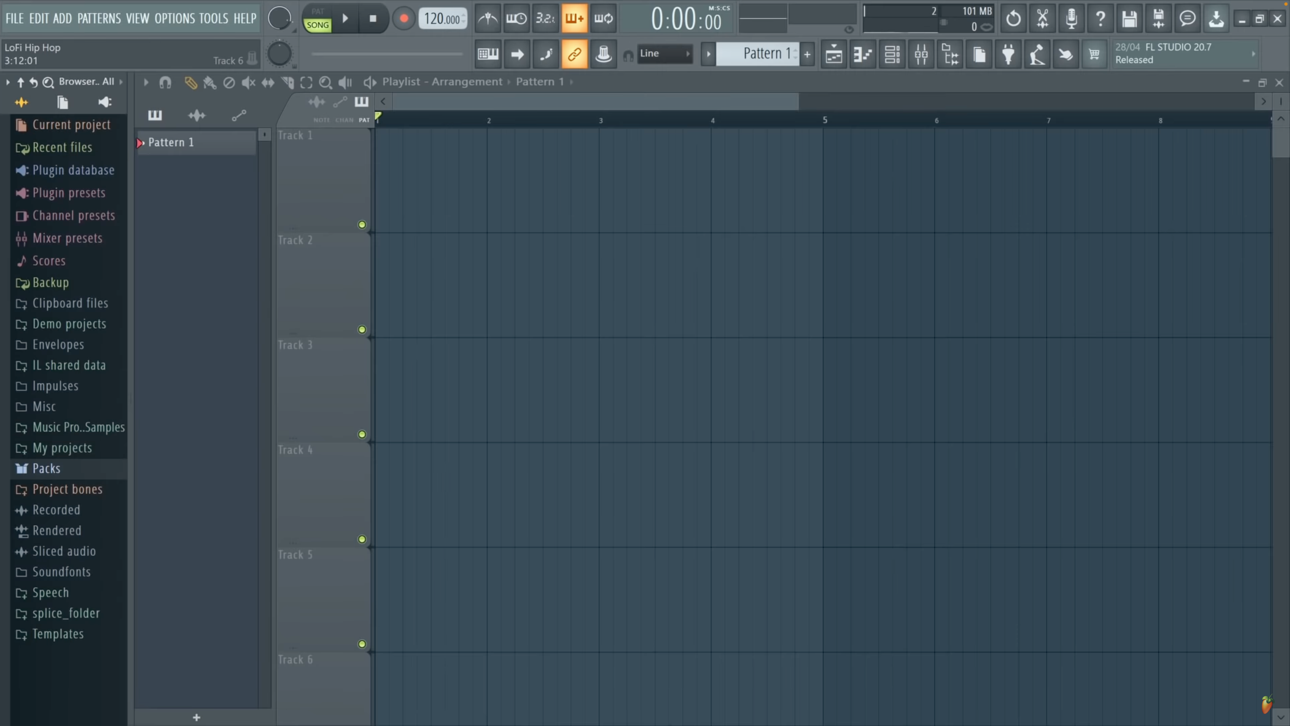Screen dimensions: 1290x726
Task: Open the ADD menu
Action: 62,18
